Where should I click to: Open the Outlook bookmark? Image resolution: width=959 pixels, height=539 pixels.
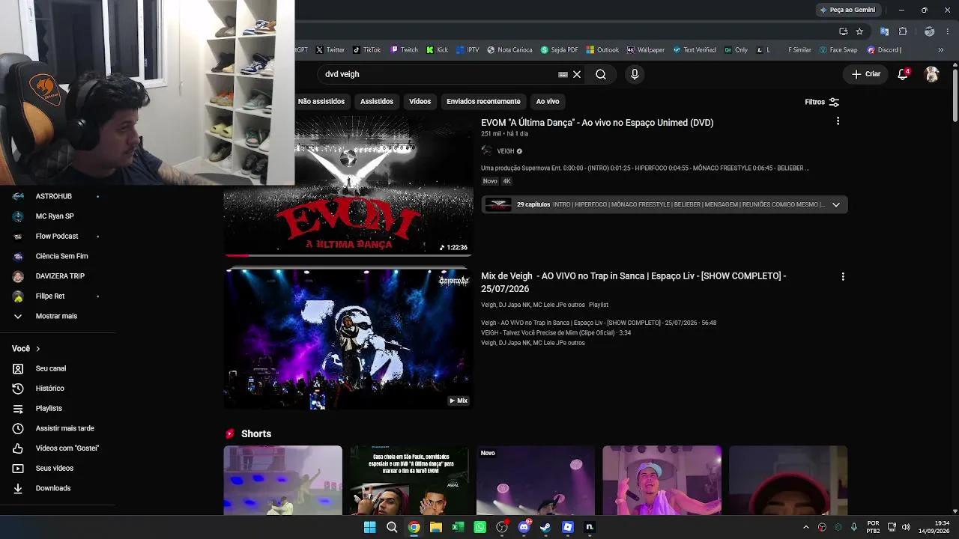tap(602, 50)
